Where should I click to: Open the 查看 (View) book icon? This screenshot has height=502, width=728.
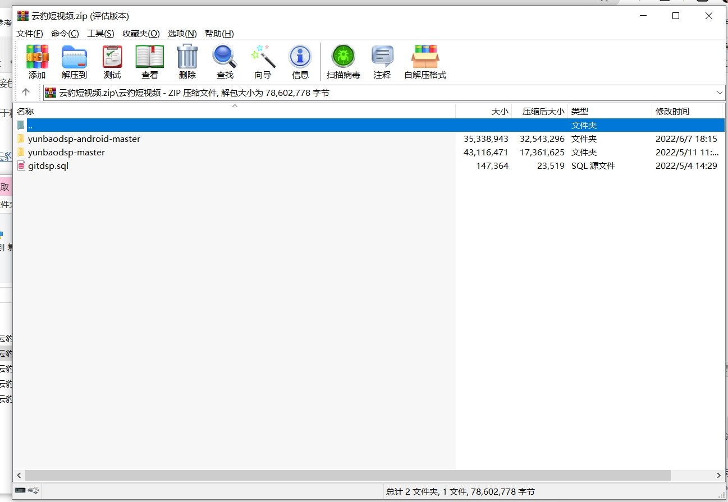coord(149,58)
